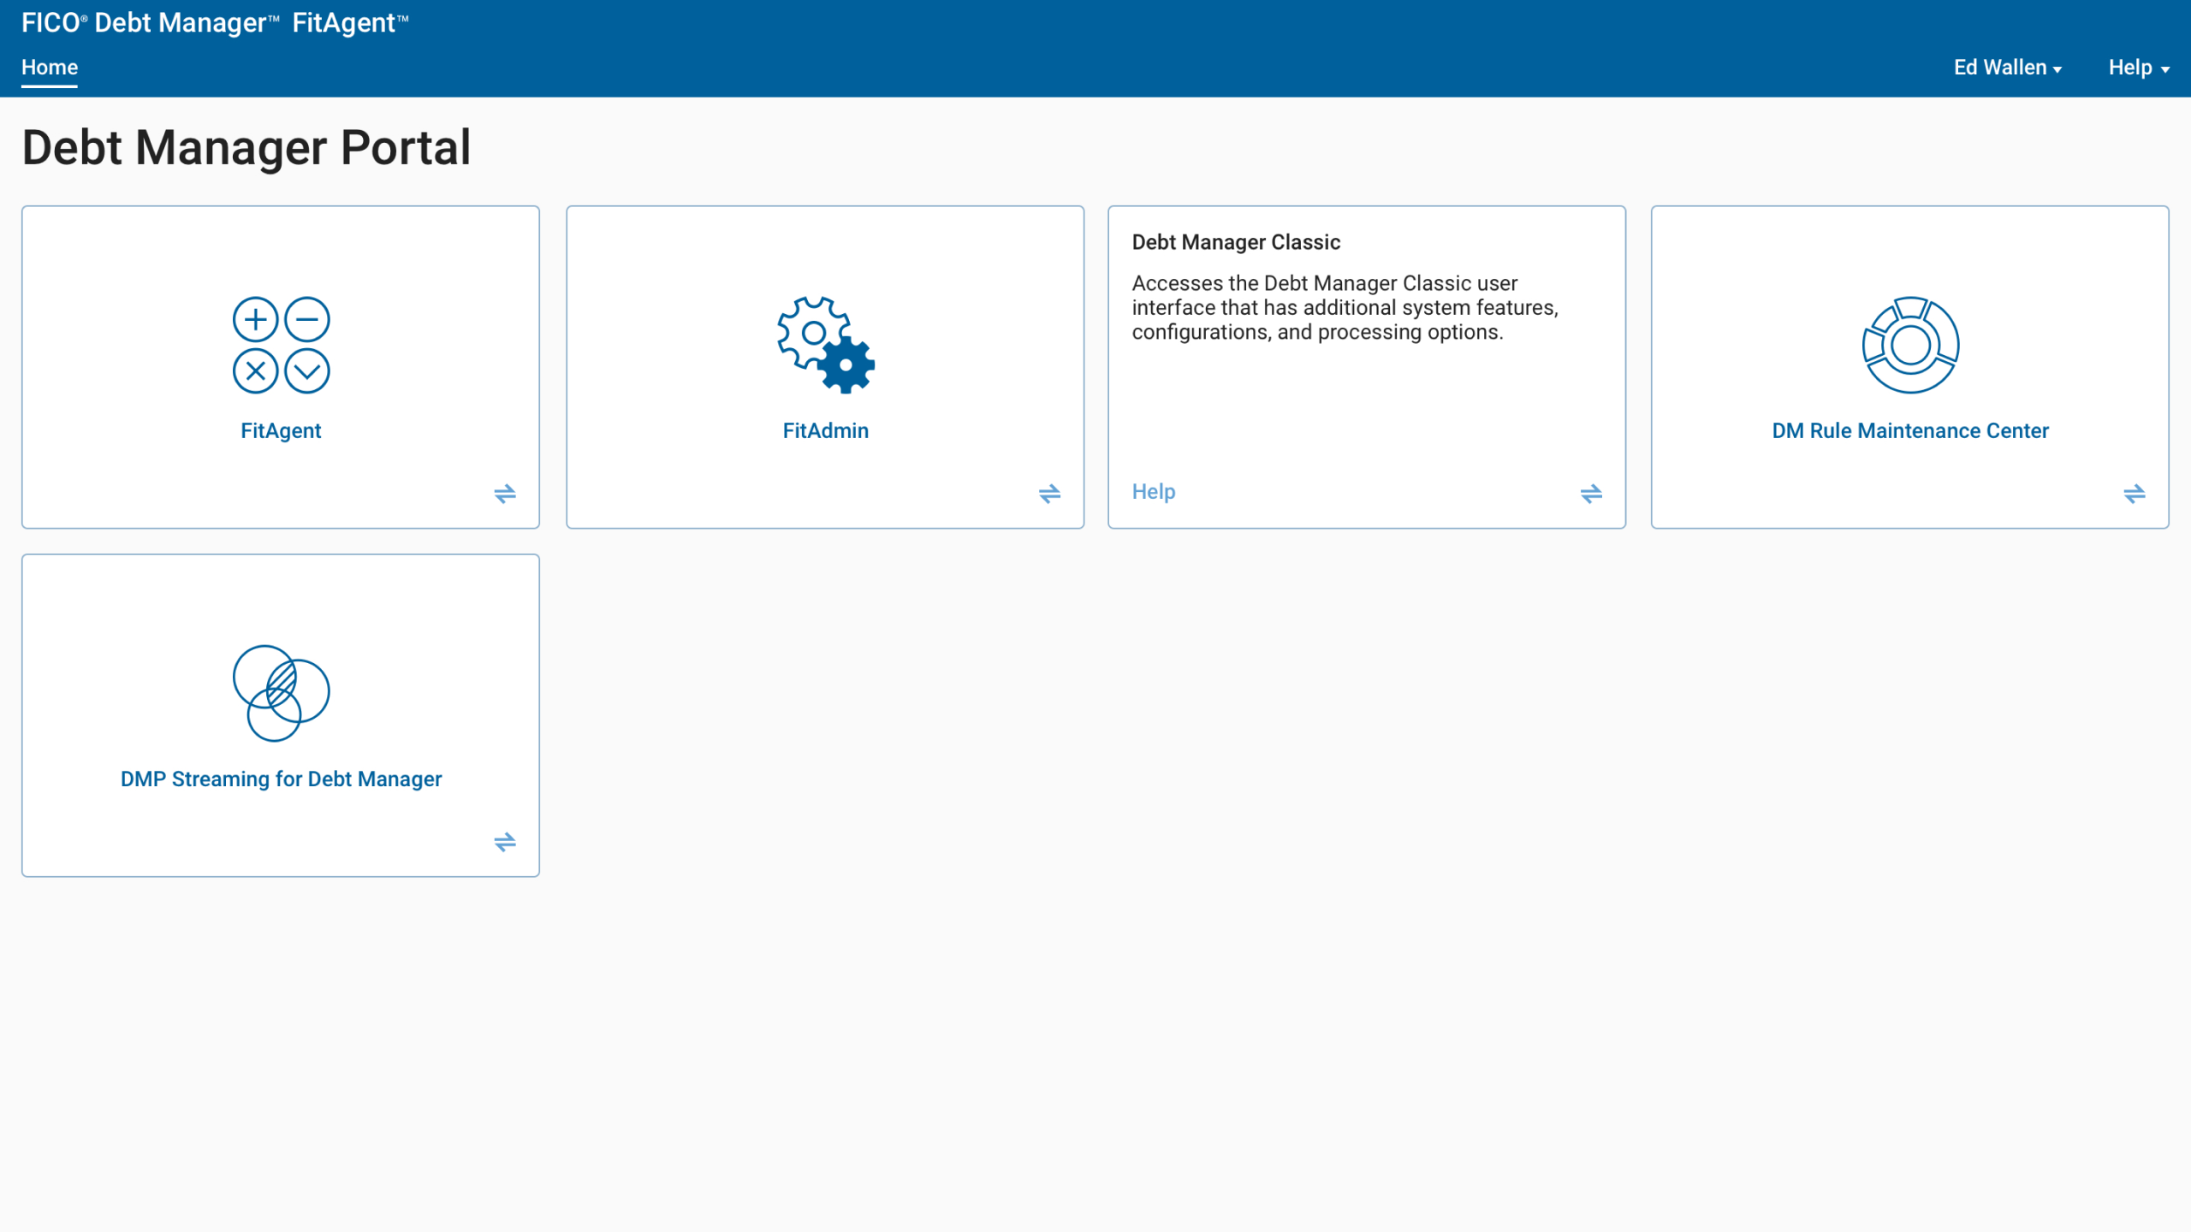Open DMP Streaming for Debt Manager link
2191x1232 pixels.
pyautogui.click(x=281, y=779)
